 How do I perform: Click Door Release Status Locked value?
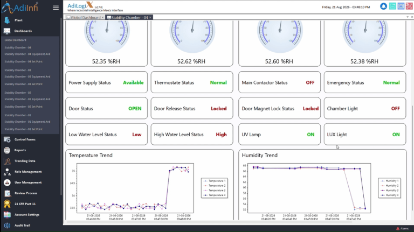(x=219, y=108)
